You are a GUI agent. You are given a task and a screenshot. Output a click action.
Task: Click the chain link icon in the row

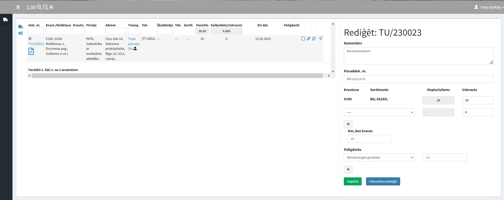(308, 39)
